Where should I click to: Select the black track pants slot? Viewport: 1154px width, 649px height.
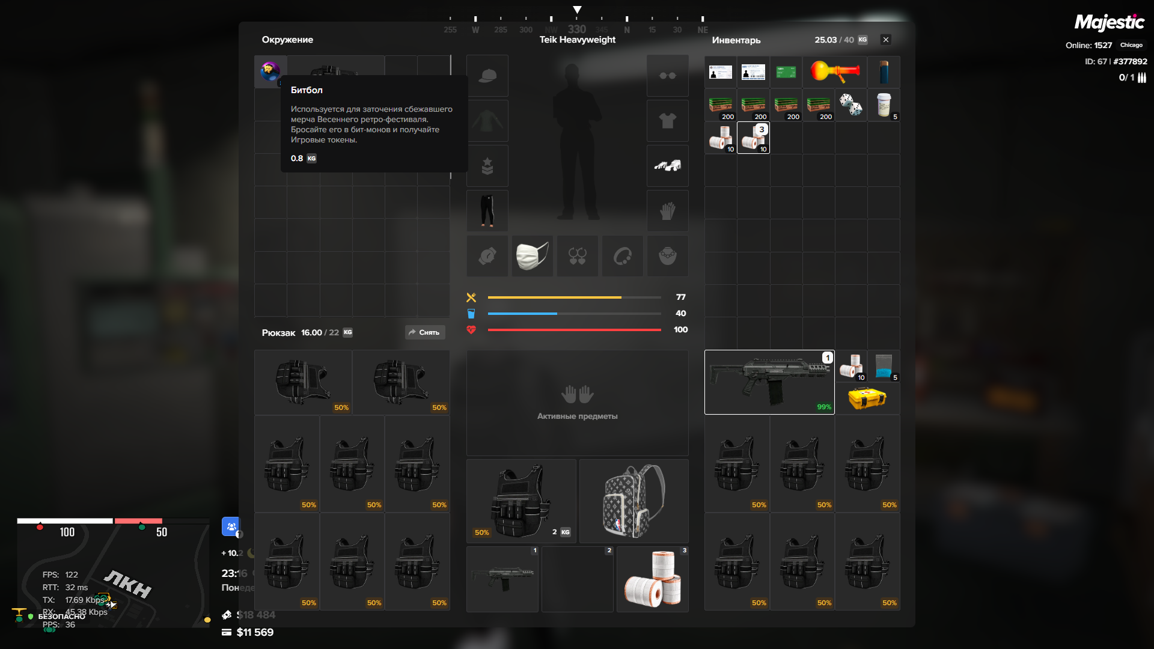487,211
